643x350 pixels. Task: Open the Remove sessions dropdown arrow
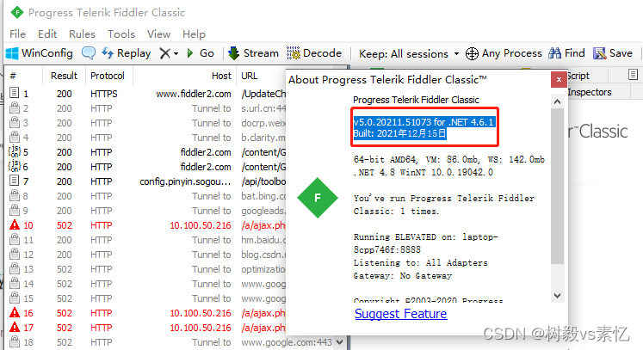tap(176, 53)
